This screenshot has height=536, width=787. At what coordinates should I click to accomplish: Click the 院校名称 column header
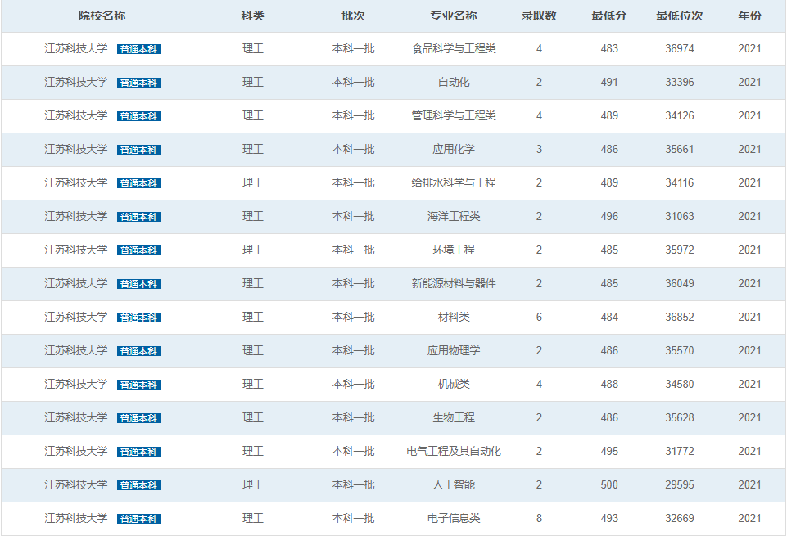(x=102, y=16)
